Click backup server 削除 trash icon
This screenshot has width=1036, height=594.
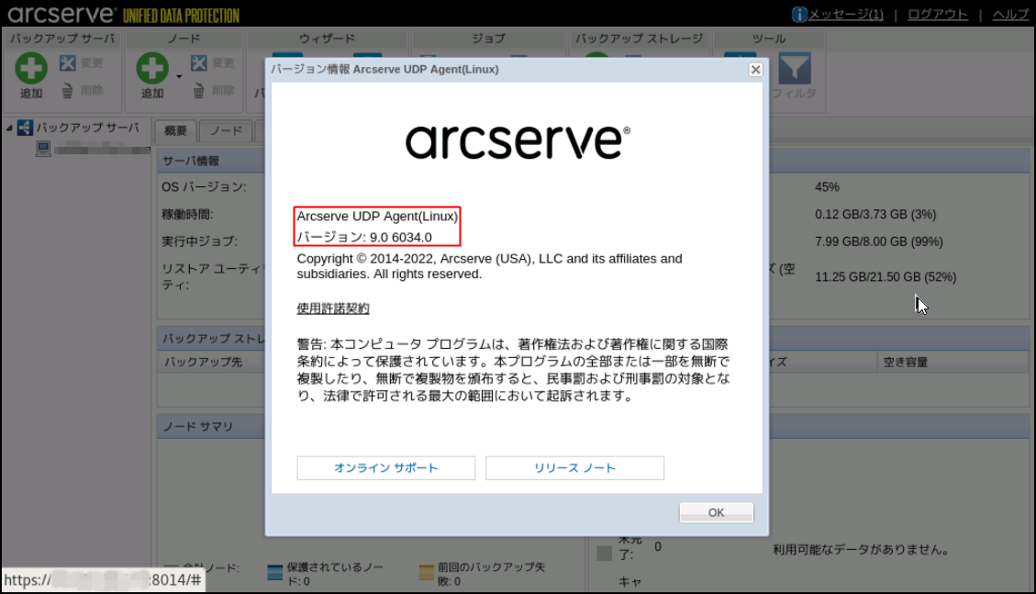click(x=67, y=91)
